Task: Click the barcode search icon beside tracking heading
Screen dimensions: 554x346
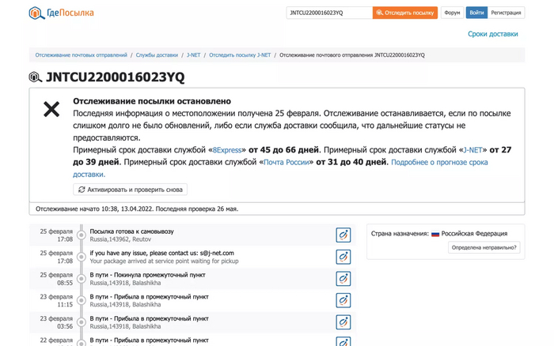Action: pyautogui.click(x=36, y=77)
